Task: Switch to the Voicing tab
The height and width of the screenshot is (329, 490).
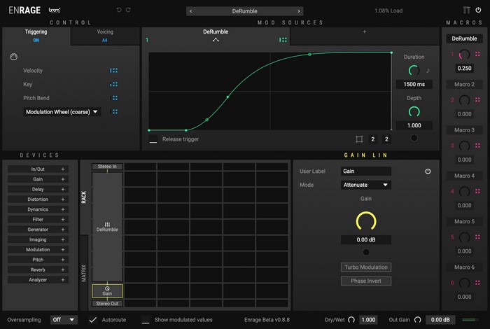Action: [105, 36]
